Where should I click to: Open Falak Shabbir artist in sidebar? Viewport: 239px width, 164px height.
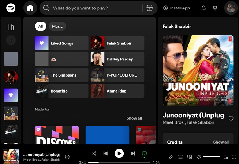pos(11,77)
